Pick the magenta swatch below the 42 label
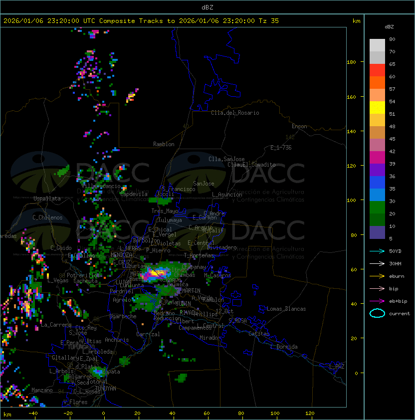The width and height of the screenshot is (415, 420). (x=377, y=158)
